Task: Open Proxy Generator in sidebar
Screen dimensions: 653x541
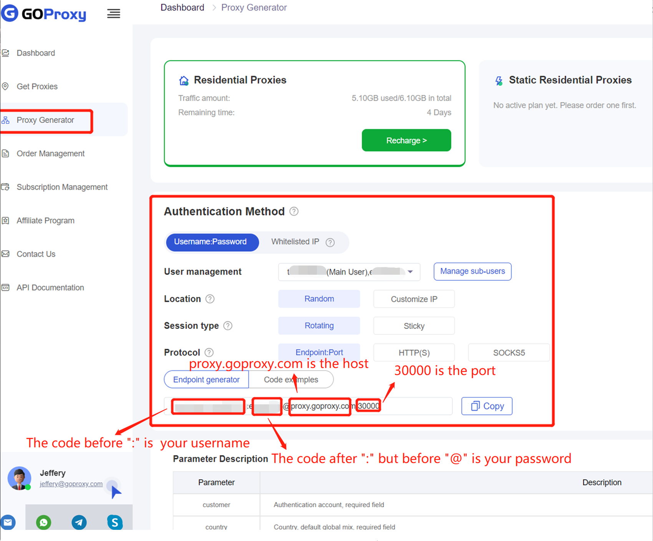Action: pyautogui.click(x=45, y=120)
